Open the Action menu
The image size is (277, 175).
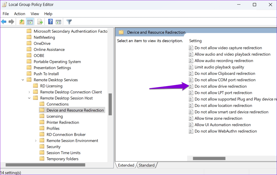[20, 14]
